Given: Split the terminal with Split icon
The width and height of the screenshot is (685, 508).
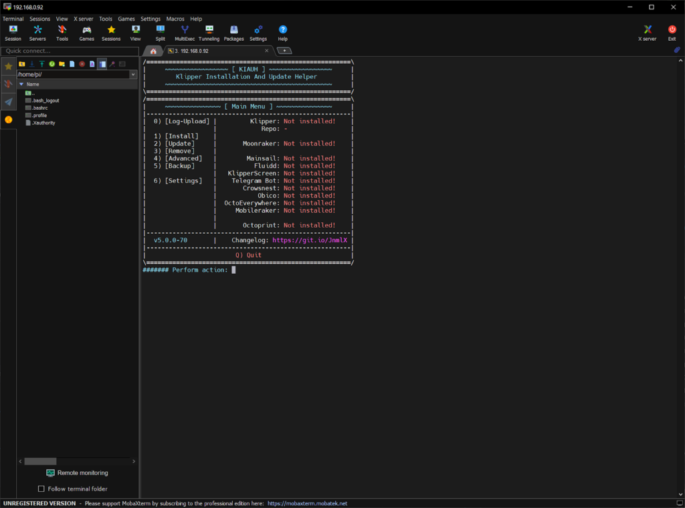Looking at the screenshot, I should point(161,33).
